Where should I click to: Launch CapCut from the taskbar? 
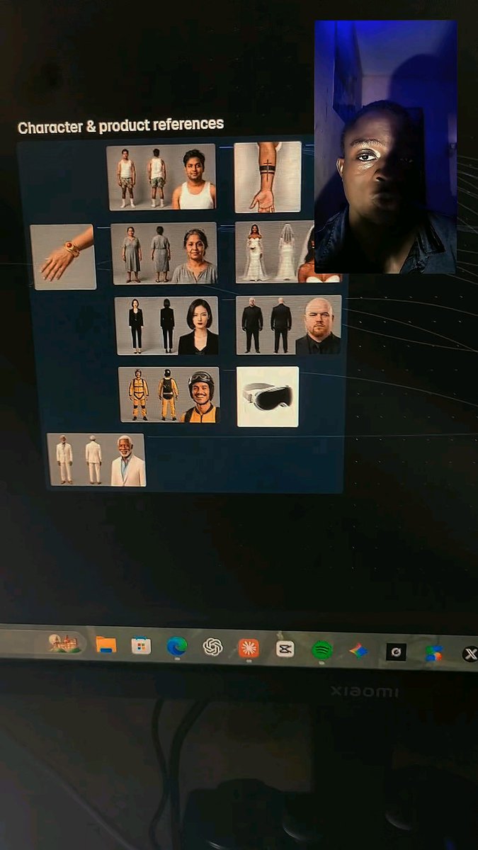click(x=285, y=648)
